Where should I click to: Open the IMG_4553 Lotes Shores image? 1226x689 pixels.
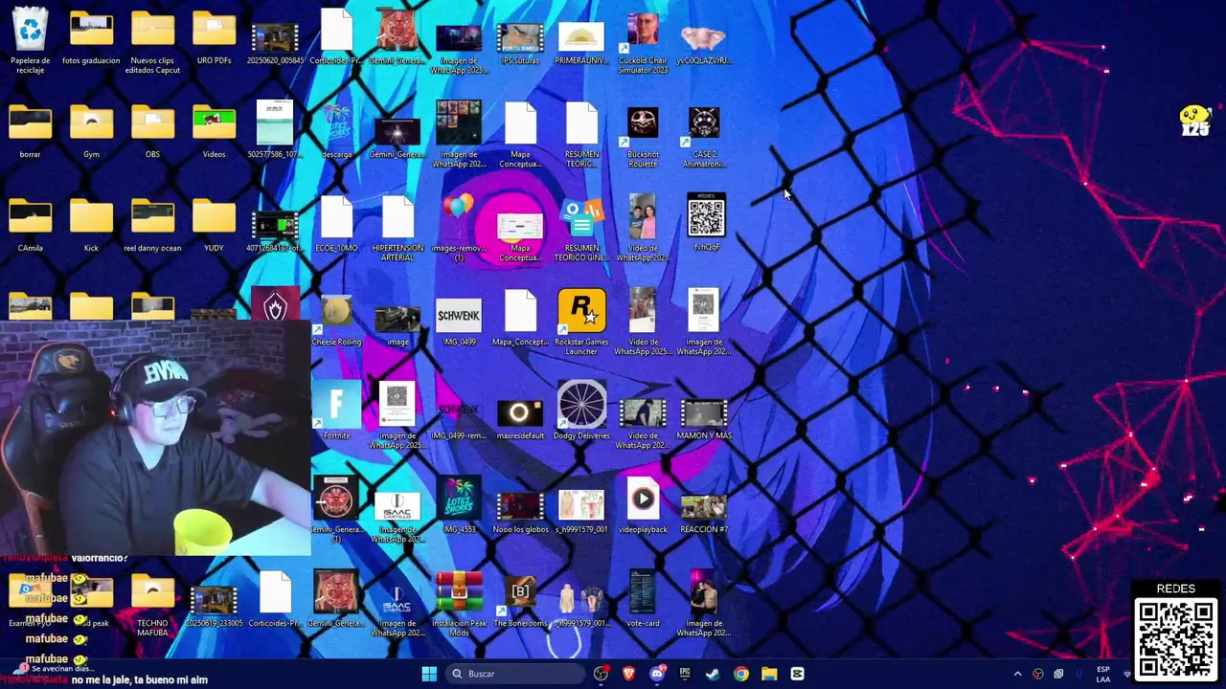tap(459, 505)
